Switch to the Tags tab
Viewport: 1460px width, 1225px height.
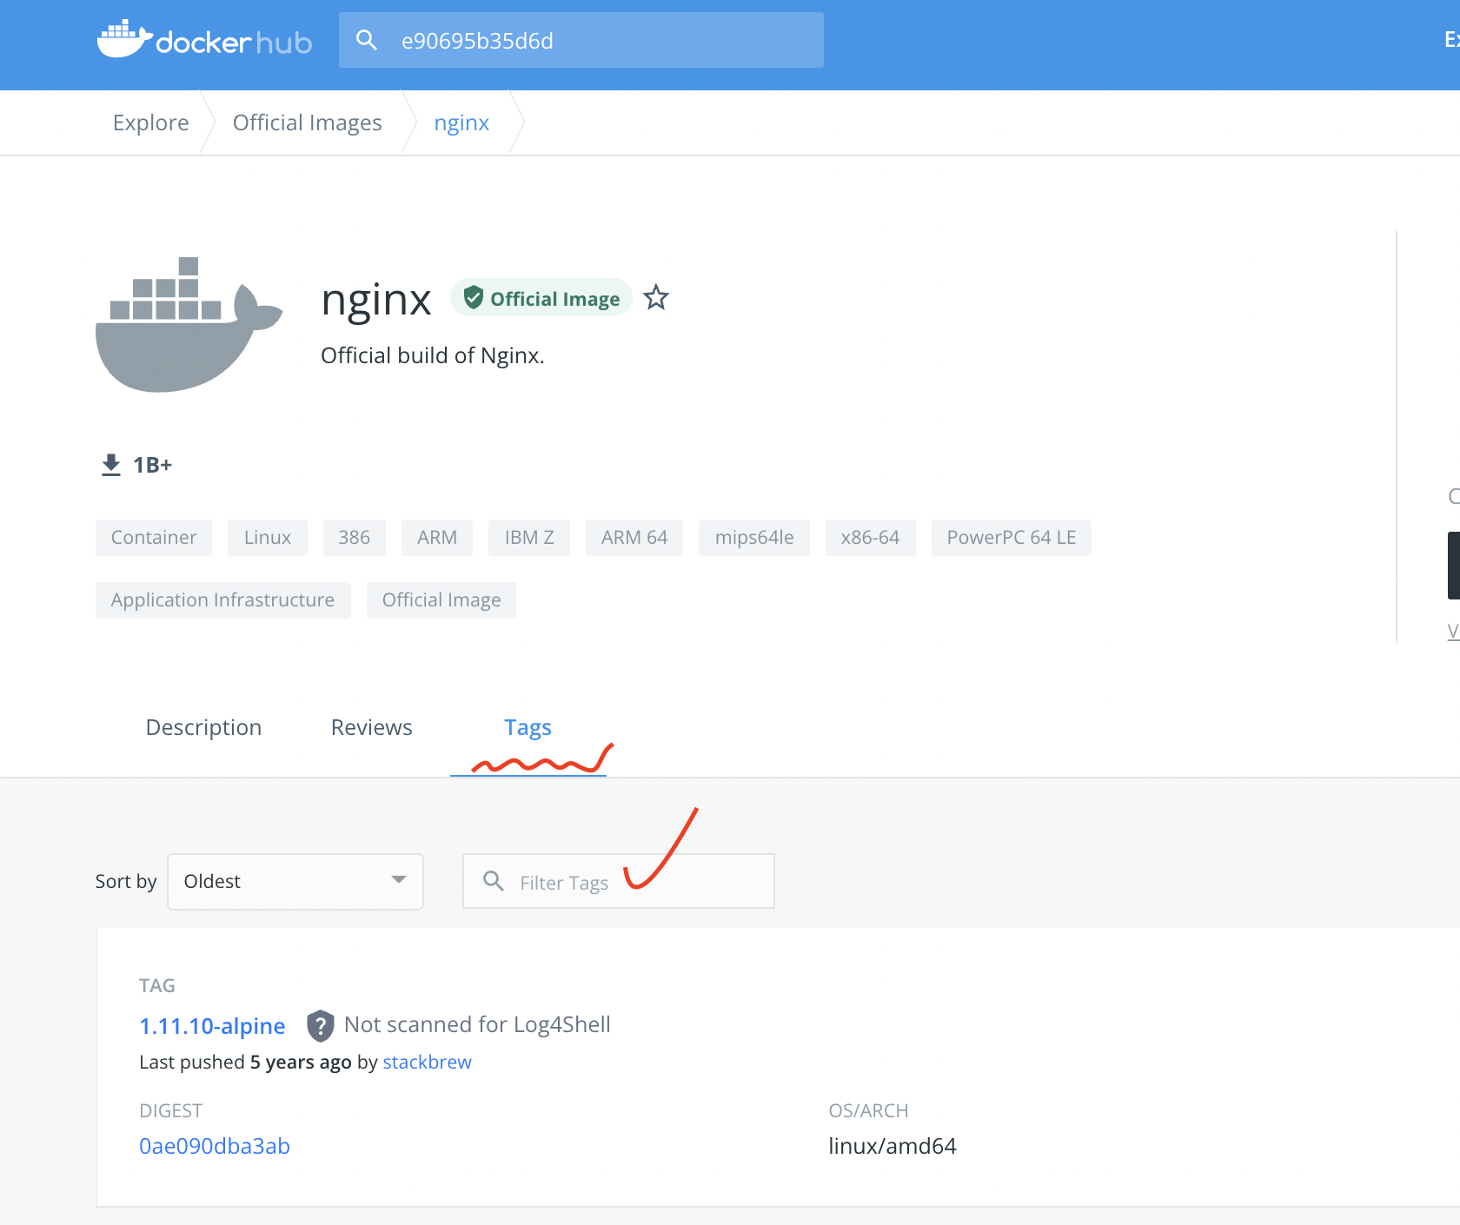click(x=528, y=727)
